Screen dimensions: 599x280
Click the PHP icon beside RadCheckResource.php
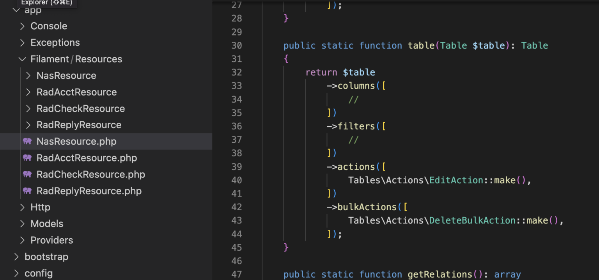(x=27, y=174)
